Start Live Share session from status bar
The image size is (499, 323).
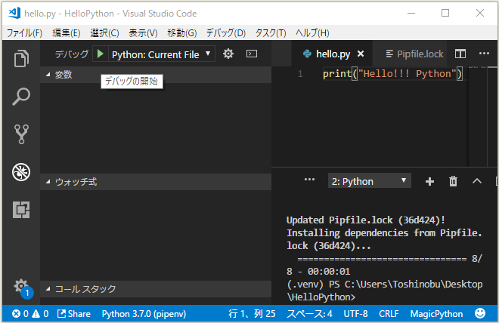[x=74, y=314]
